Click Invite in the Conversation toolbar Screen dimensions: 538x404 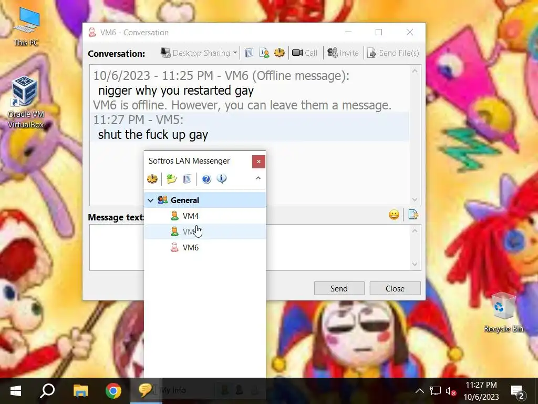[343, 53]
